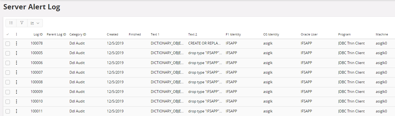Sort by Created column header
395x116 pixels.
112,34
